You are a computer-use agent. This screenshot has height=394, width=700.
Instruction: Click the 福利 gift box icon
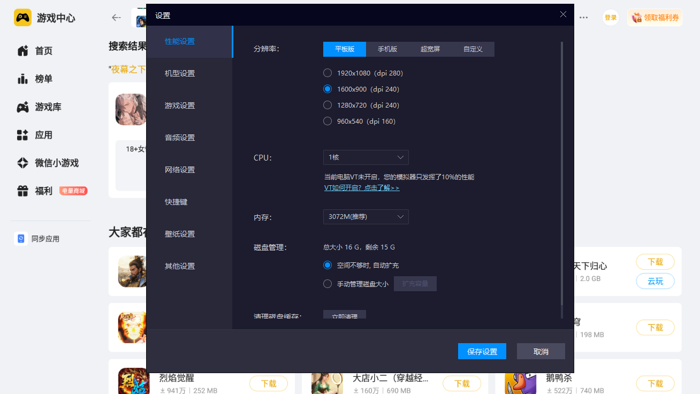tap(22, 191)
